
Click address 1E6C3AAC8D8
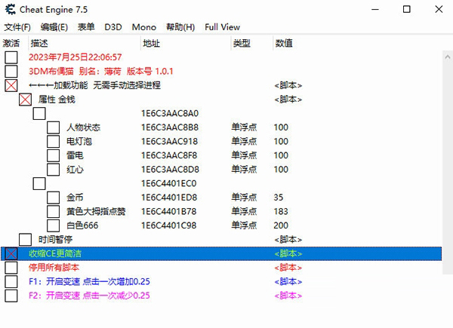170,170
